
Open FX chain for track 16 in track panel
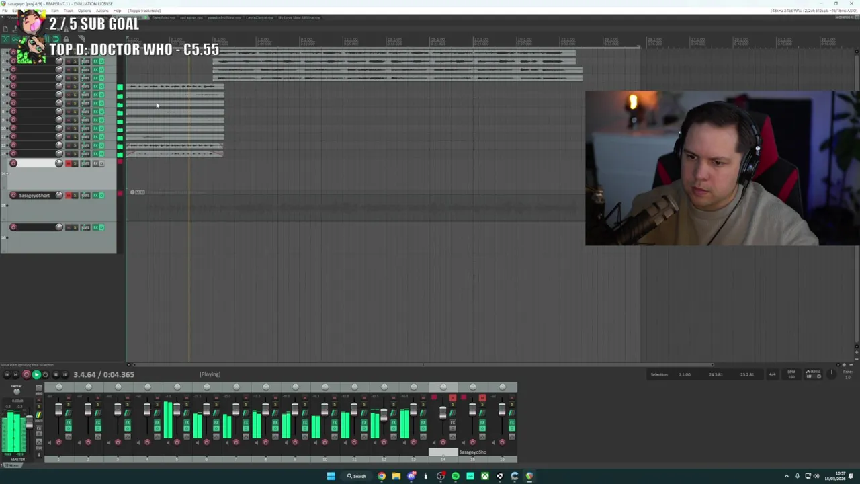(95, 227)
